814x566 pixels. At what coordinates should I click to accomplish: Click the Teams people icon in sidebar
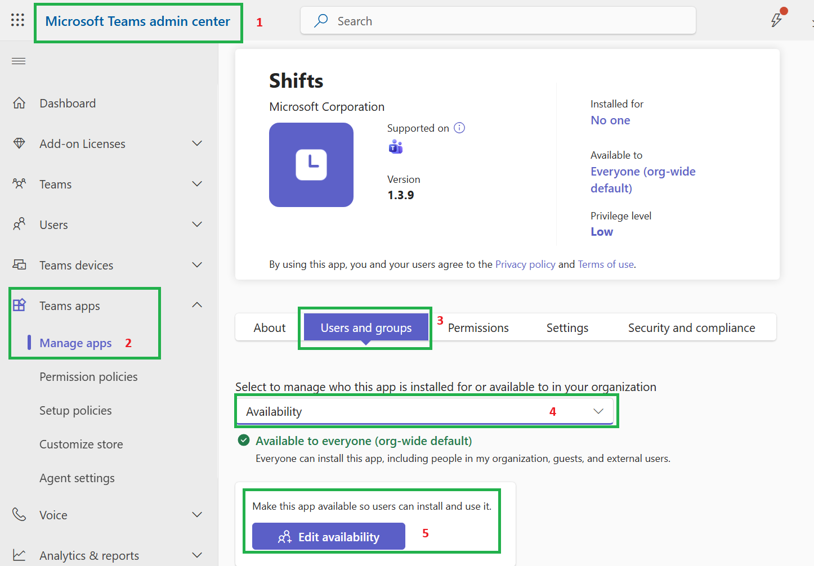19,184
